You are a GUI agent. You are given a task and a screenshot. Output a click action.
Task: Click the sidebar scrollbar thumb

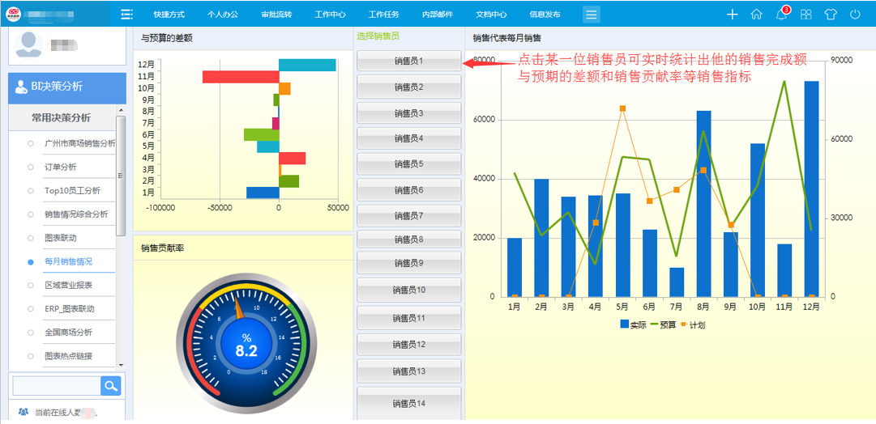[x=121, y=176]
